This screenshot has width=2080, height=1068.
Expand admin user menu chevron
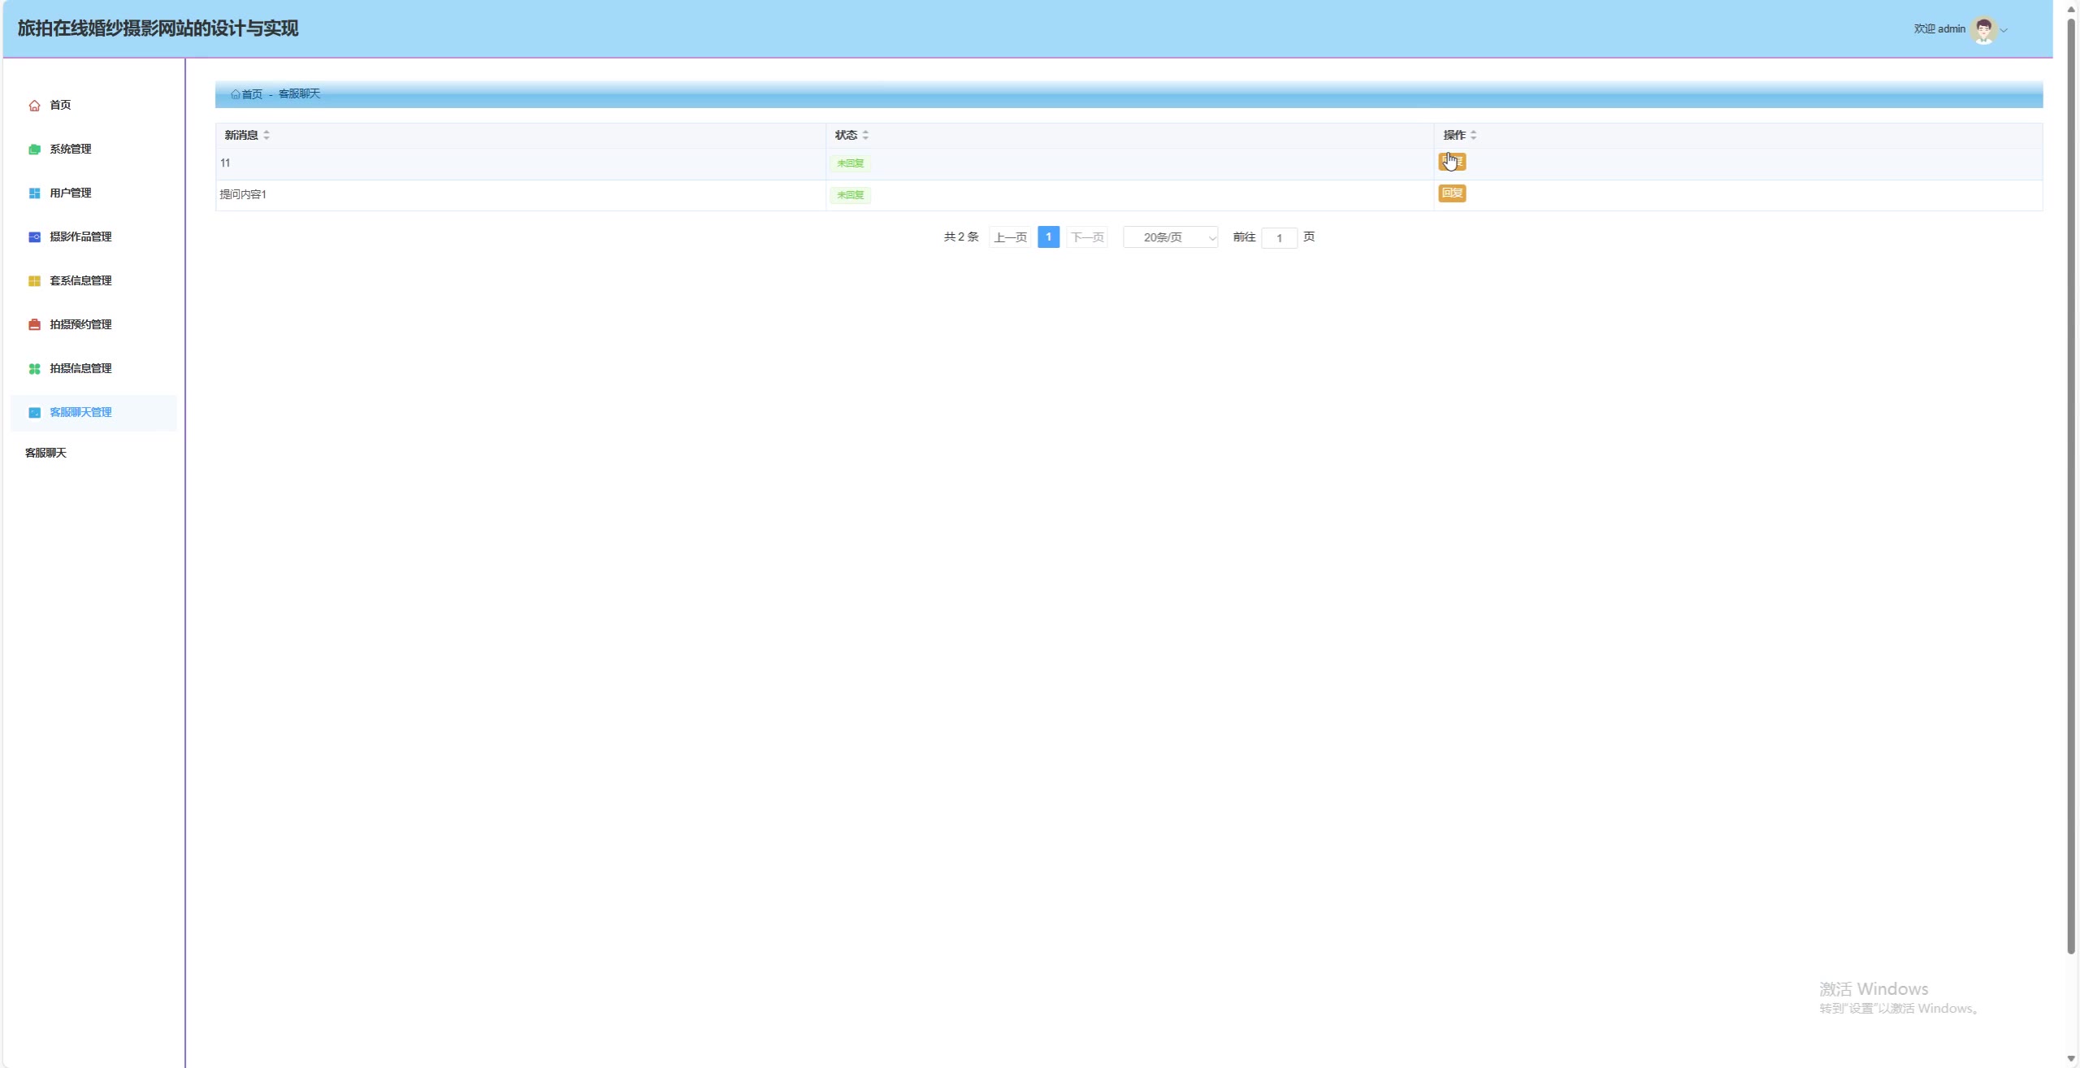point(2004,30)
